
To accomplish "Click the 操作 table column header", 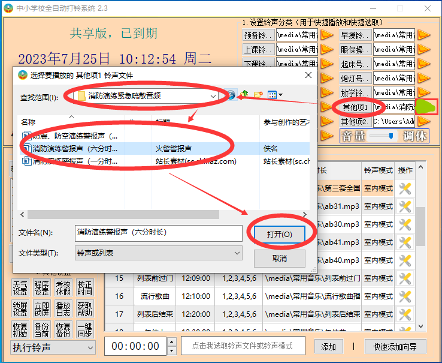I will coord(405,170).
